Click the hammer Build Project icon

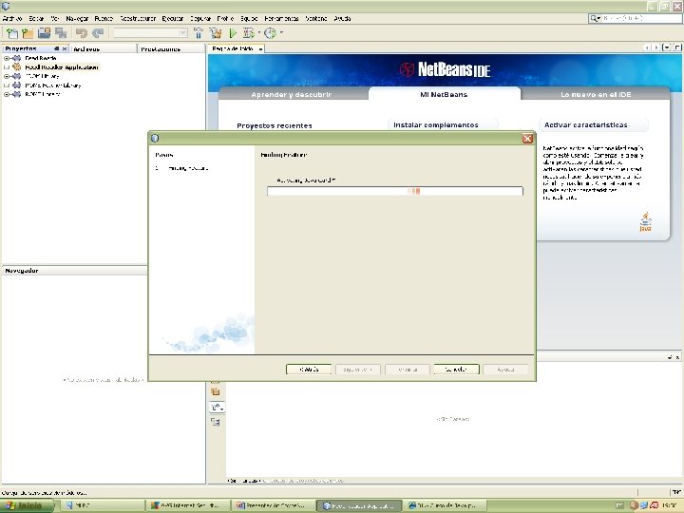tap(199, 33)
